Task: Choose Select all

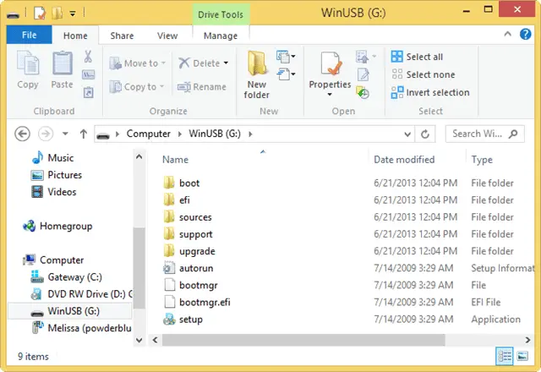Action: pyautogui.click(x=417, y=57)
